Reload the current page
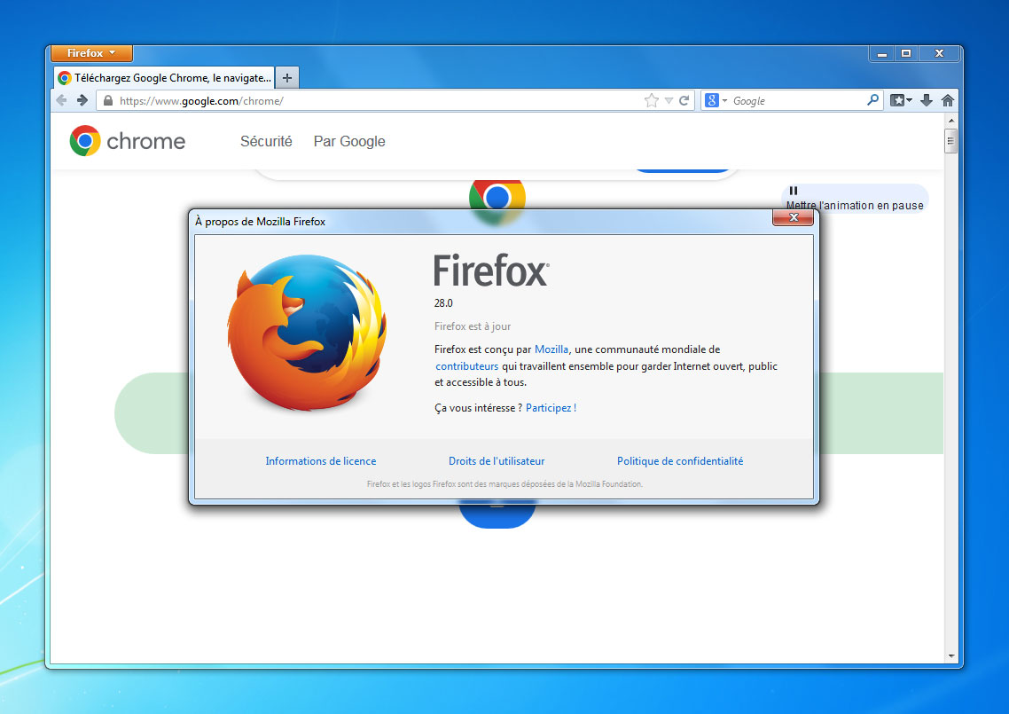Viewport: 1009px width, 714px height. tap(684, 100)
